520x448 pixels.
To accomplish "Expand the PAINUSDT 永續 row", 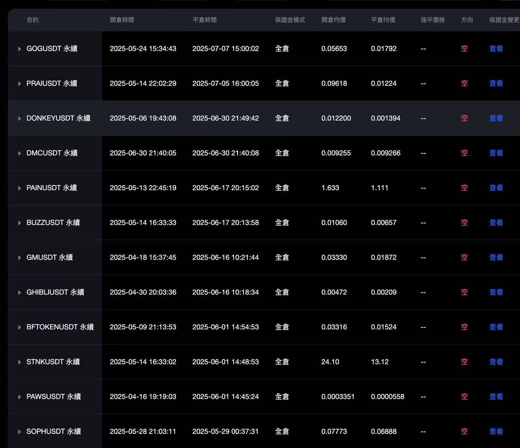I will pyautogui.click(x=19, y=188).
